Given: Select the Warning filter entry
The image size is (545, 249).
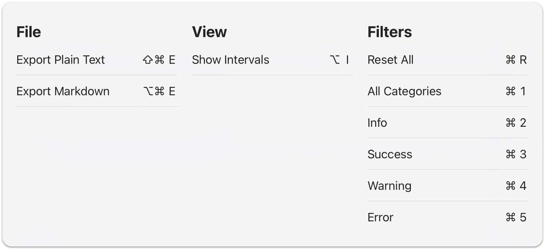Looking at the screenshot, I should click(x=389, y=186).
